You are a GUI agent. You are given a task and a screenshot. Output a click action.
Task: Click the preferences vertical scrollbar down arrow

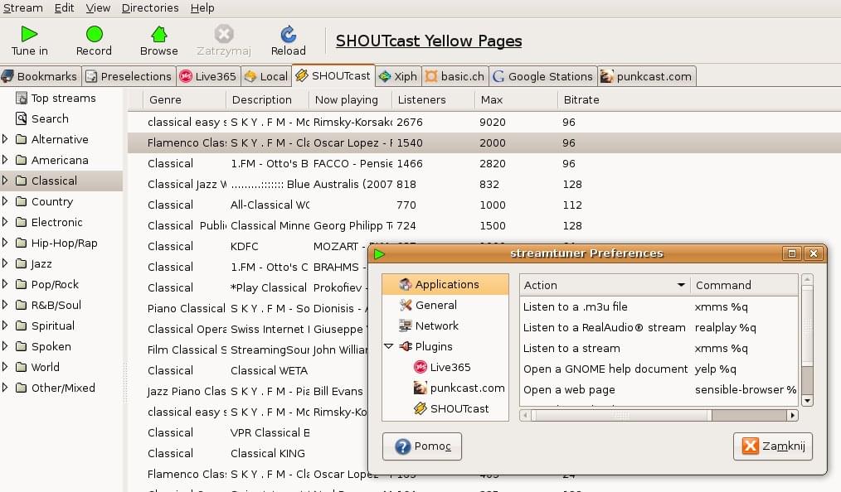807,401
